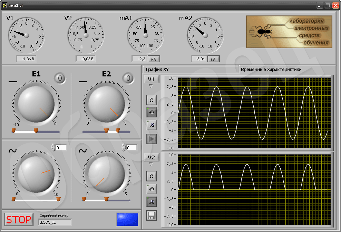Click the E1 AC tilde symbol
The image size is (341, 232).
[12, 150]
